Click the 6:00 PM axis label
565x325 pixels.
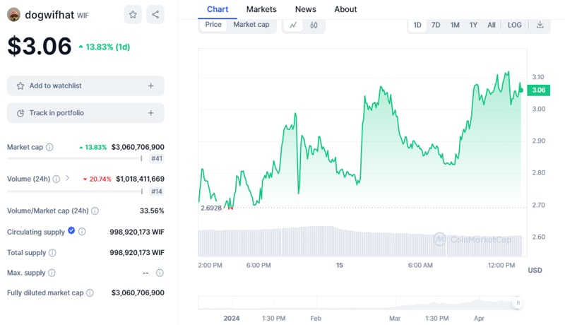pyautogui.click(x=258, y=265)
